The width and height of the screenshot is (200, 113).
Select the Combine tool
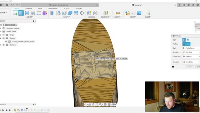coord(70,13)
